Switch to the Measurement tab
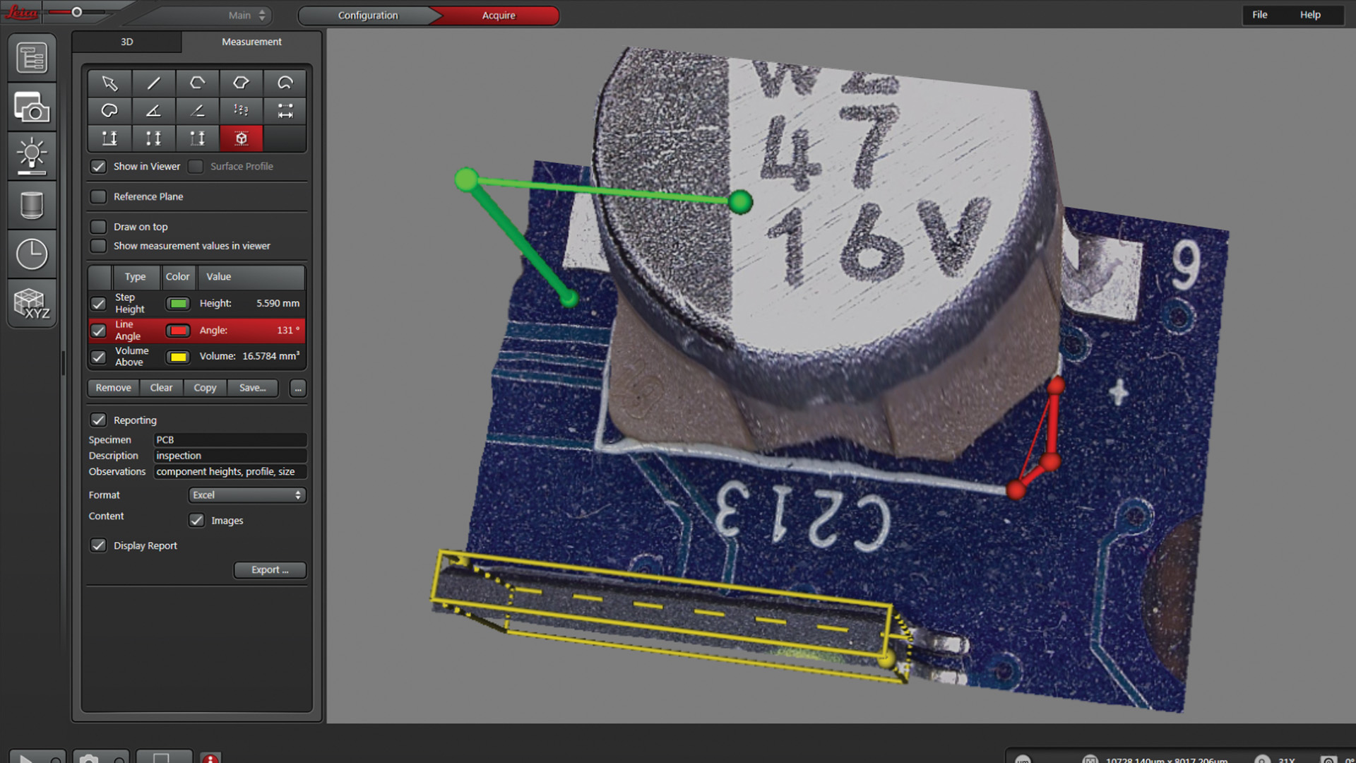This screenshot has height=763, width=1356. click(251, 41)
